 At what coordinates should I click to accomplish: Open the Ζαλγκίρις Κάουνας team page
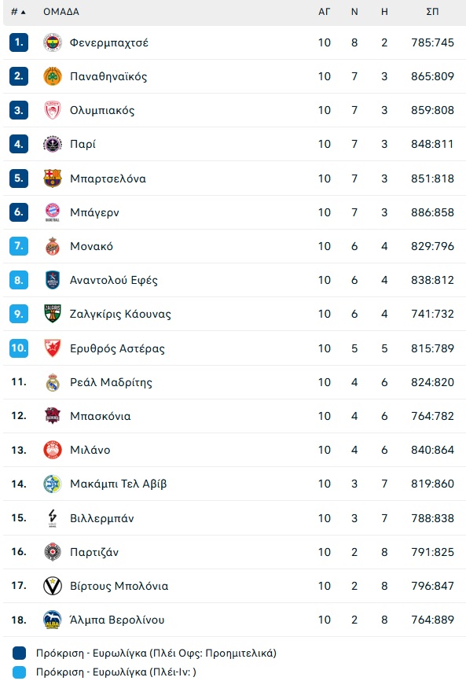(x=120, y=315)
